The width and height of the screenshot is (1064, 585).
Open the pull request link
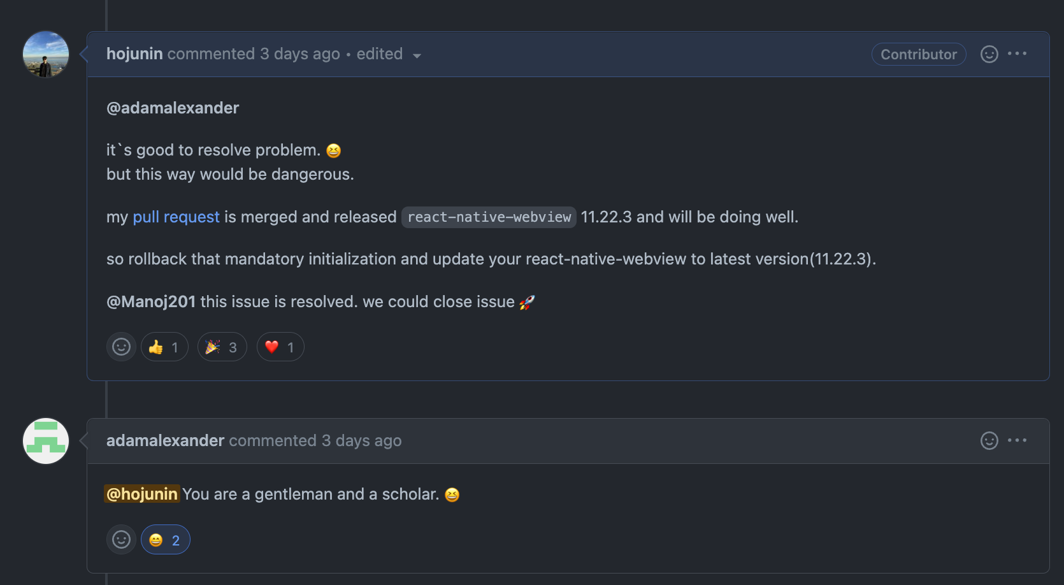pos(176,217)
